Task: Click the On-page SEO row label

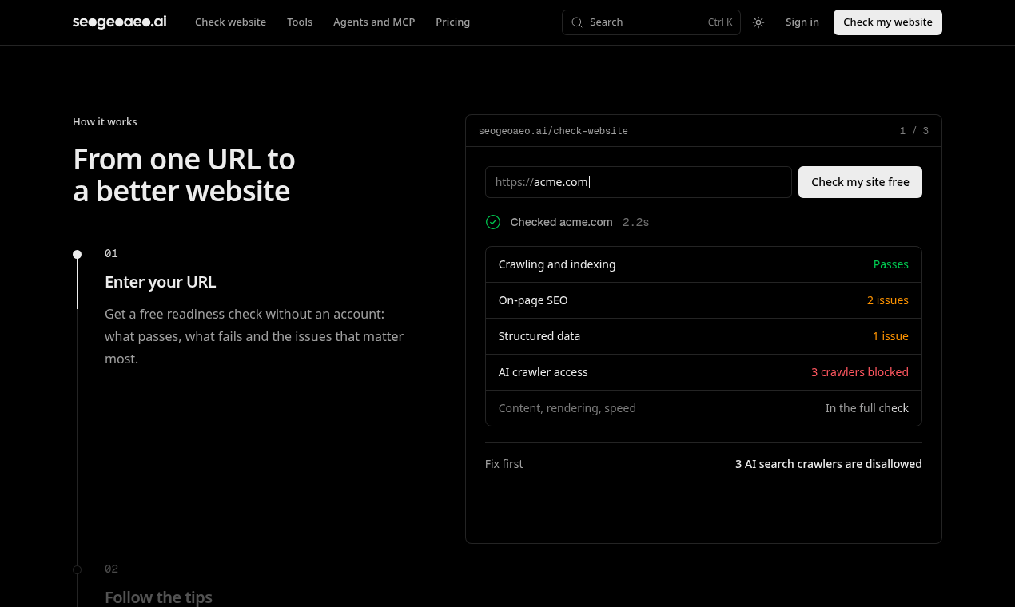Action: 533,300
